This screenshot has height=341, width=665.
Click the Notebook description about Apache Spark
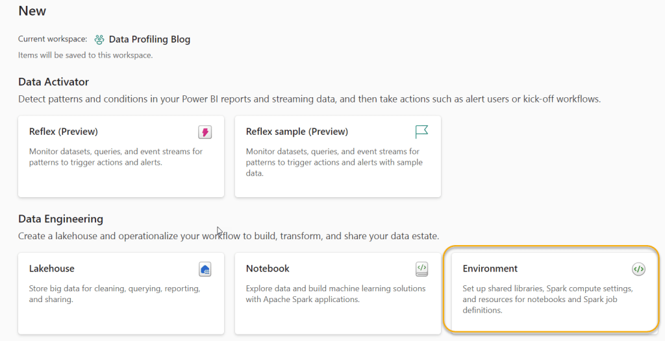coord(335,294)
